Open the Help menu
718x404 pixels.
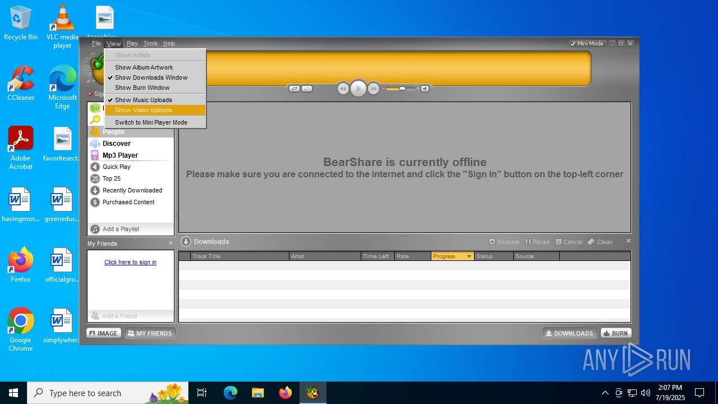pos(169,44)
